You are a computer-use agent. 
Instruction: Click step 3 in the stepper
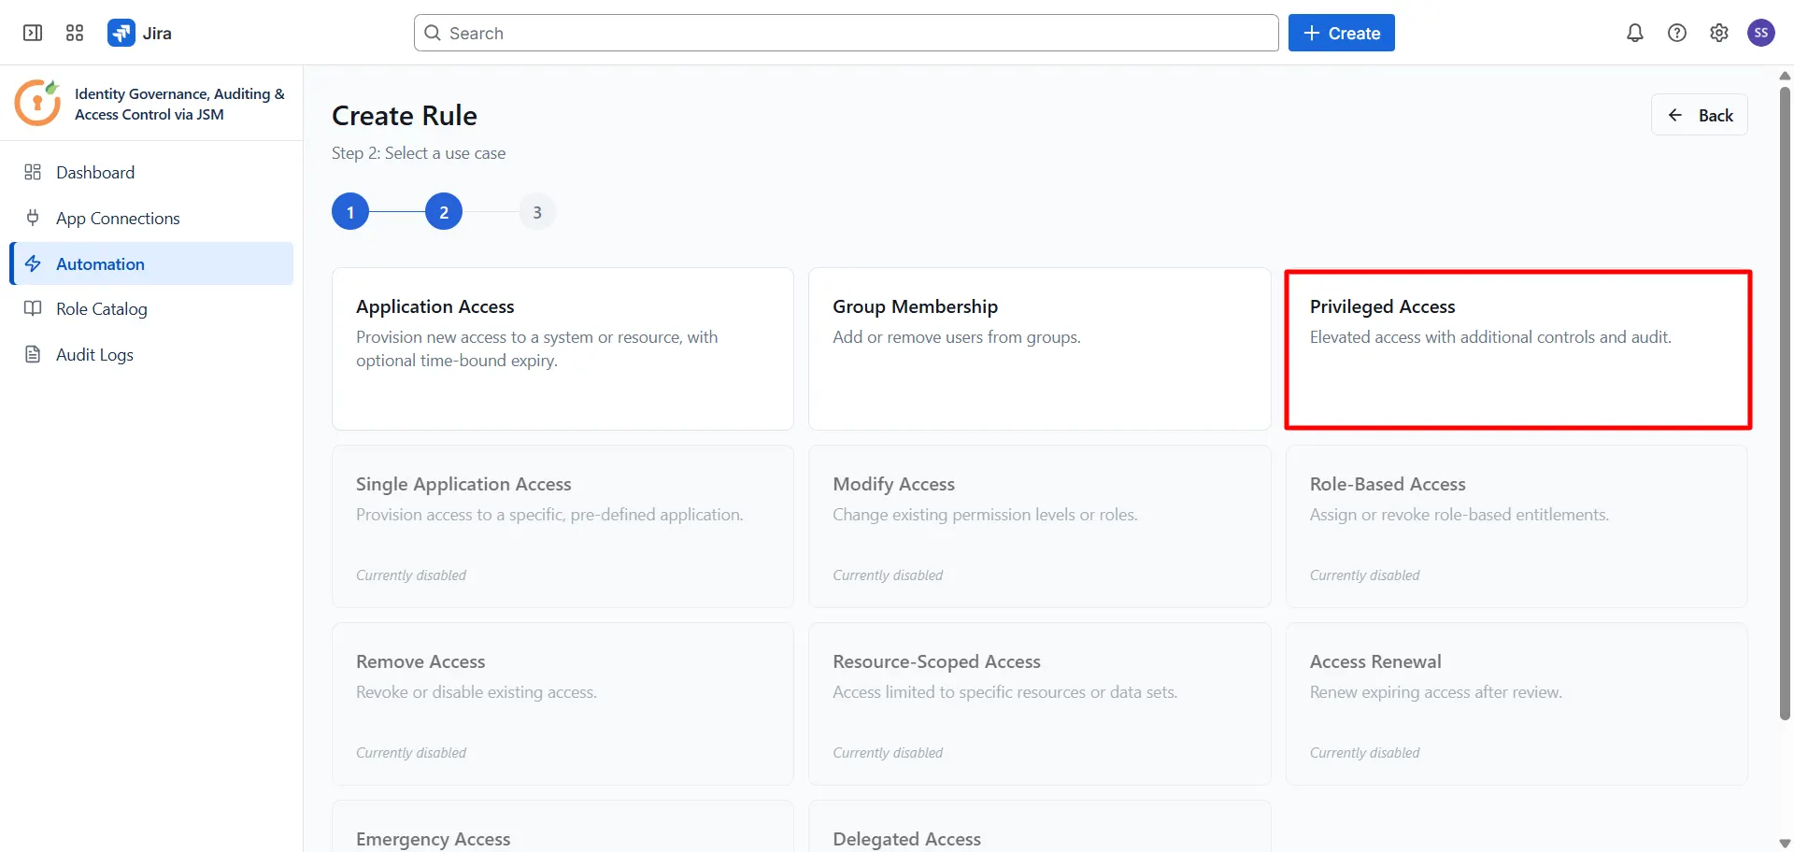537,212
